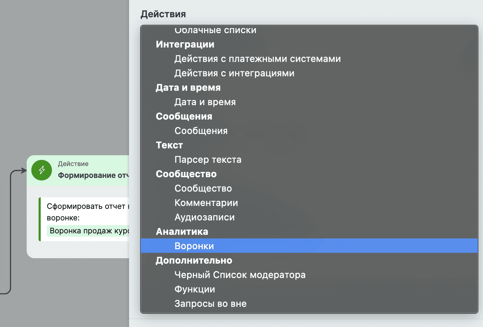The height and width of the screenshot is (327, 483).
Task: Pick the indented Дата и время option
Action: point(205,102)
